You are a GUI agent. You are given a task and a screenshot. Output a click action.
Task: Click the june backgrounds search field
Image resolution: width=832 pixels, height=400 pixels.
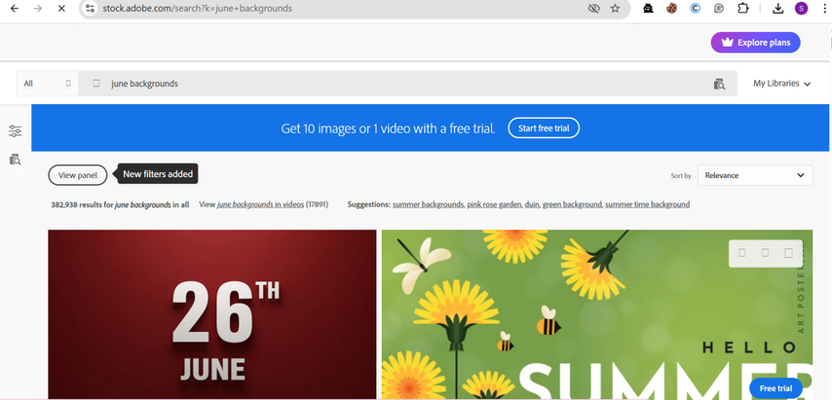click(x=390, y=84)
